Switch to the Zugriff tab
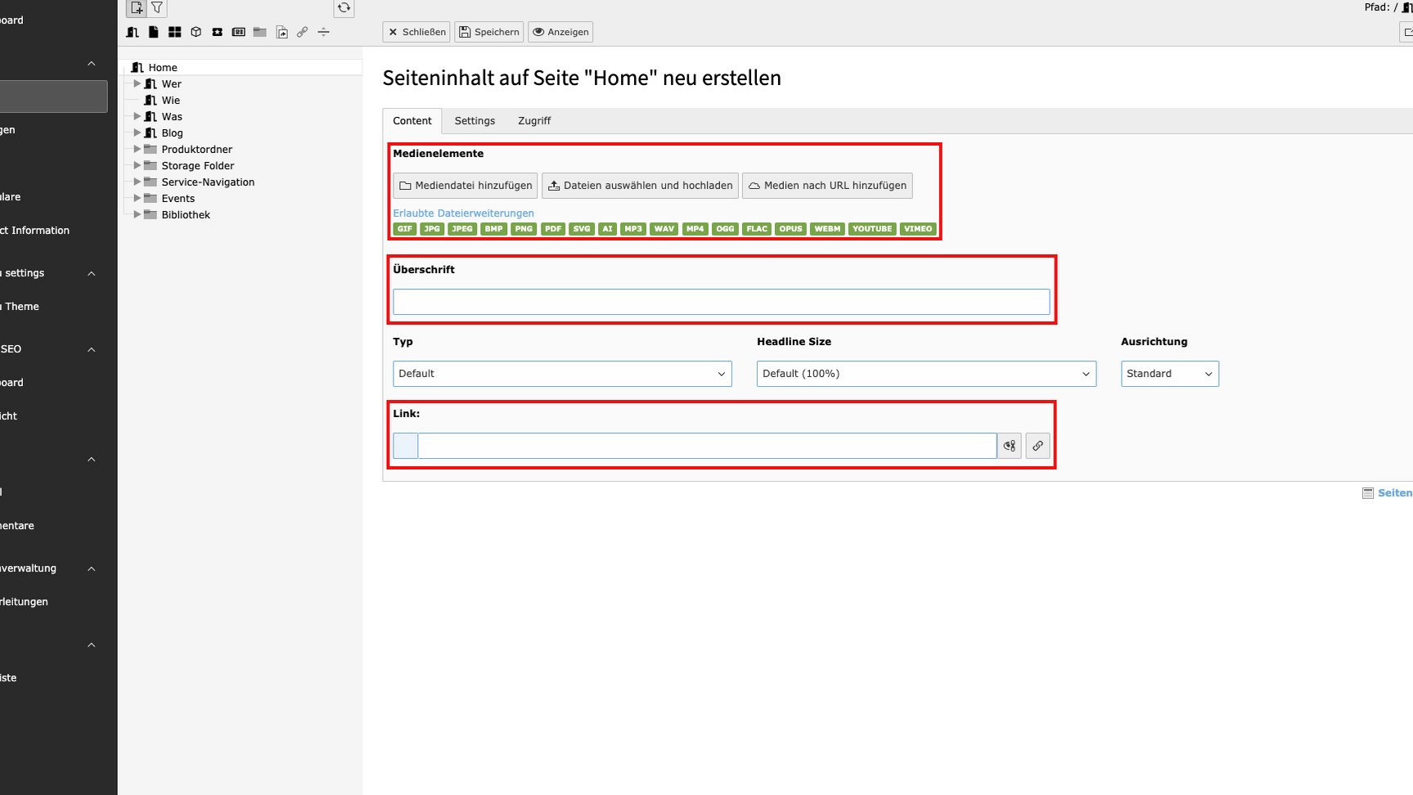 coord(533,121)
